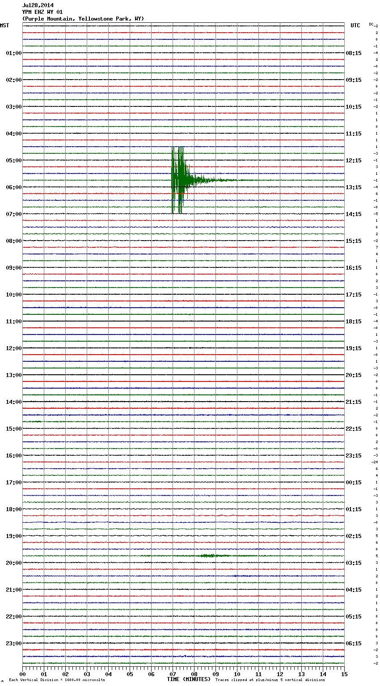380x686 pixels.
Task: Select the "16:00" MST time label
Action: tap(14, 456)
